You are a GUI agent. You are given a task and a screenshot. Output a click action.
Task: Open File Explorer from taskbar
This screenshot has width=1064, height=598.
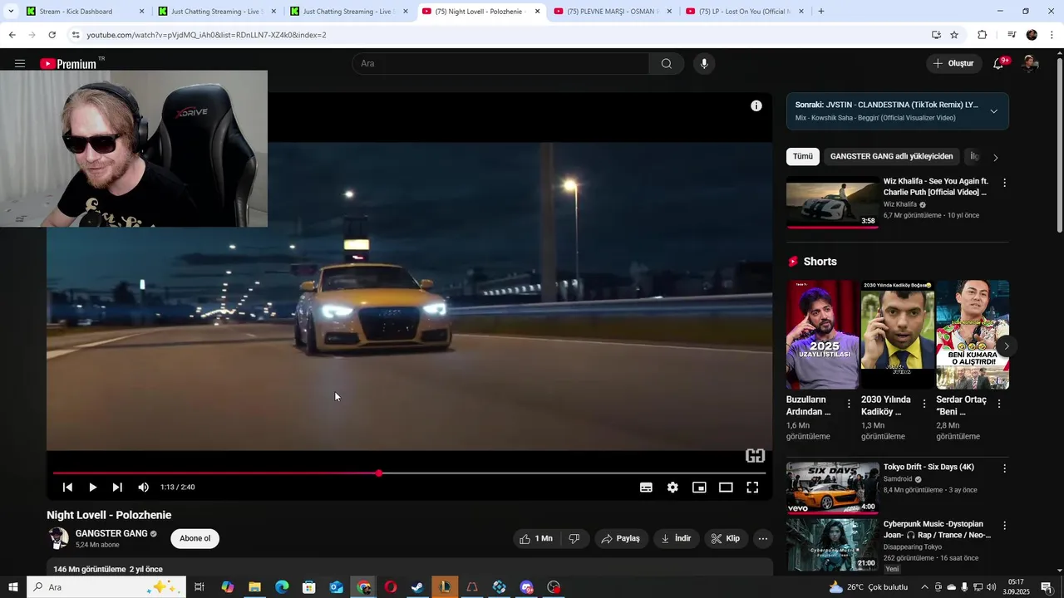pos(254,587)
